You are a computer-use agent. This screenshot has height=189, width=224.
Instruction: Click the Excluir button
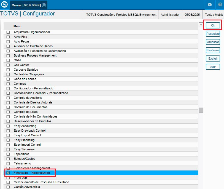[x=213, y=58]
